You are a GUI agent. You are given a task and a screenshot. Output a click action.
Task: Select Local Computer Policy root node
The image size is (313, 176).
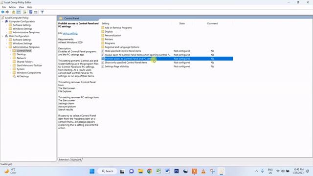coord(17,18)
